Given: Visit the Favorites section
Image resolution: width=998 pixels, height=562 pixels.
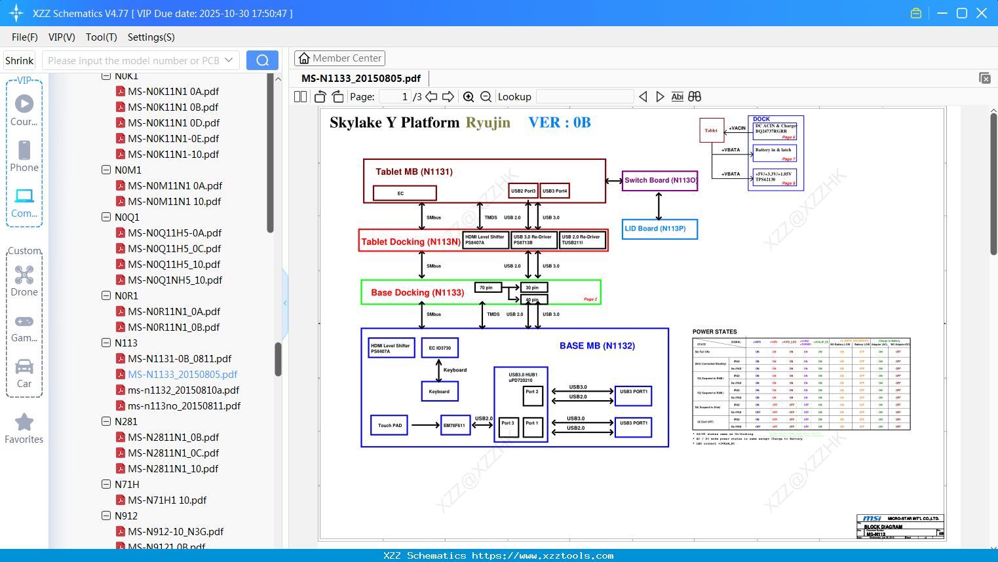Looking at the screenshot, I should [24, 429].
